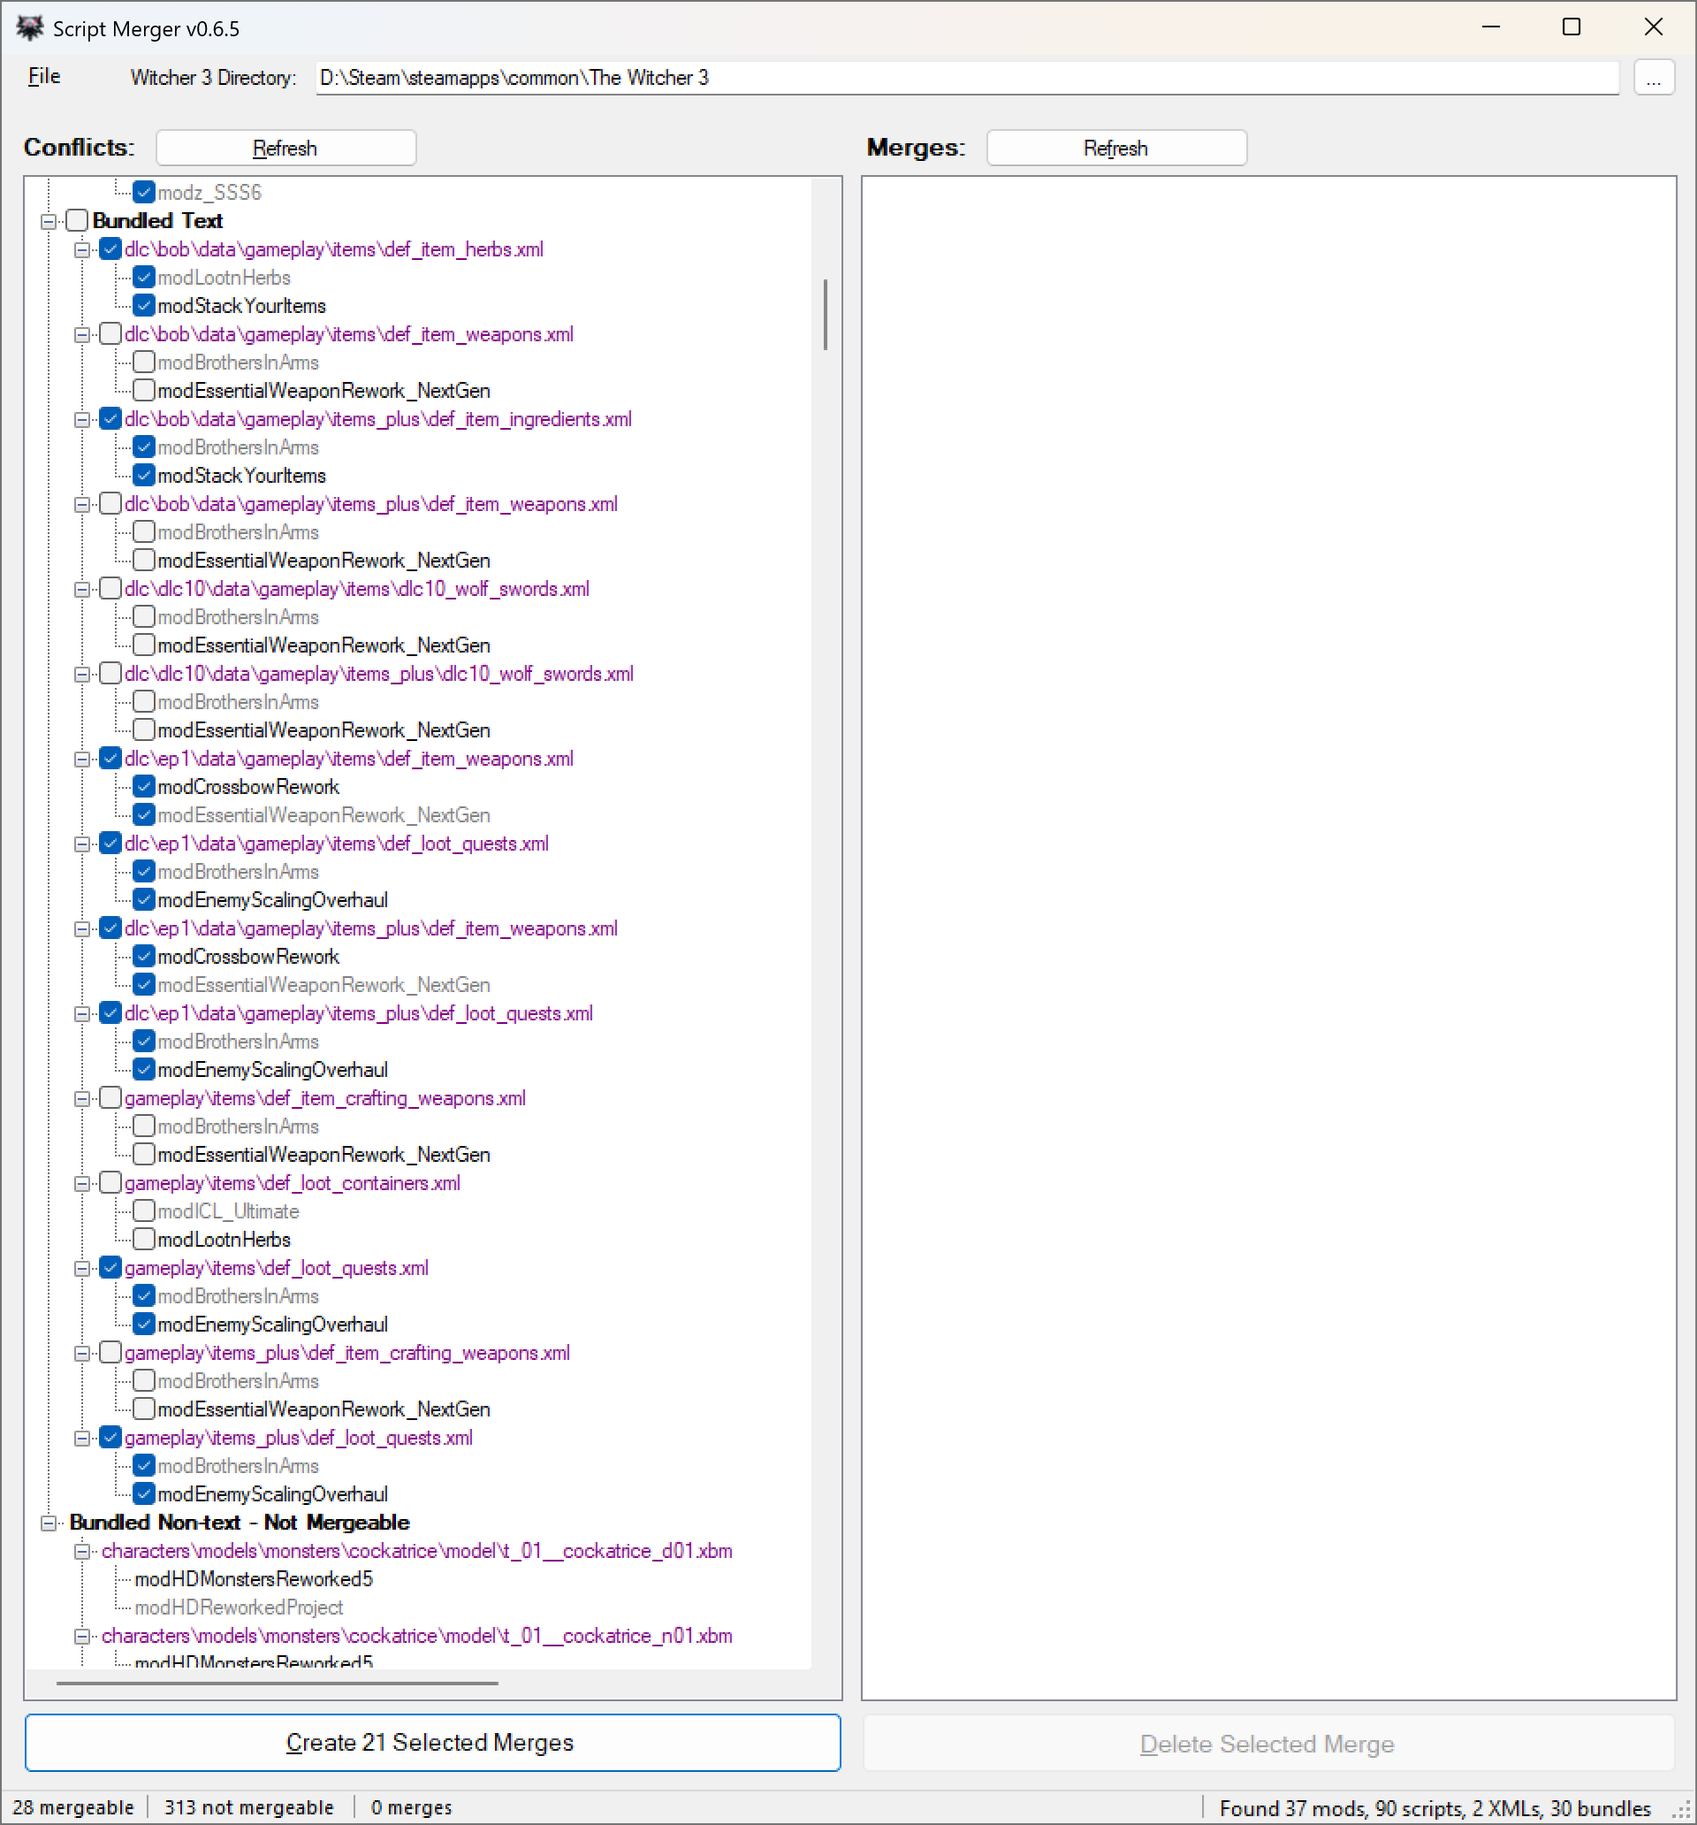Screen dimensions: 1697x1825
Task: Collapse Bundled Non-text - Not Mergeable node
Action: pyautogui.click(x=49, y=1523)
